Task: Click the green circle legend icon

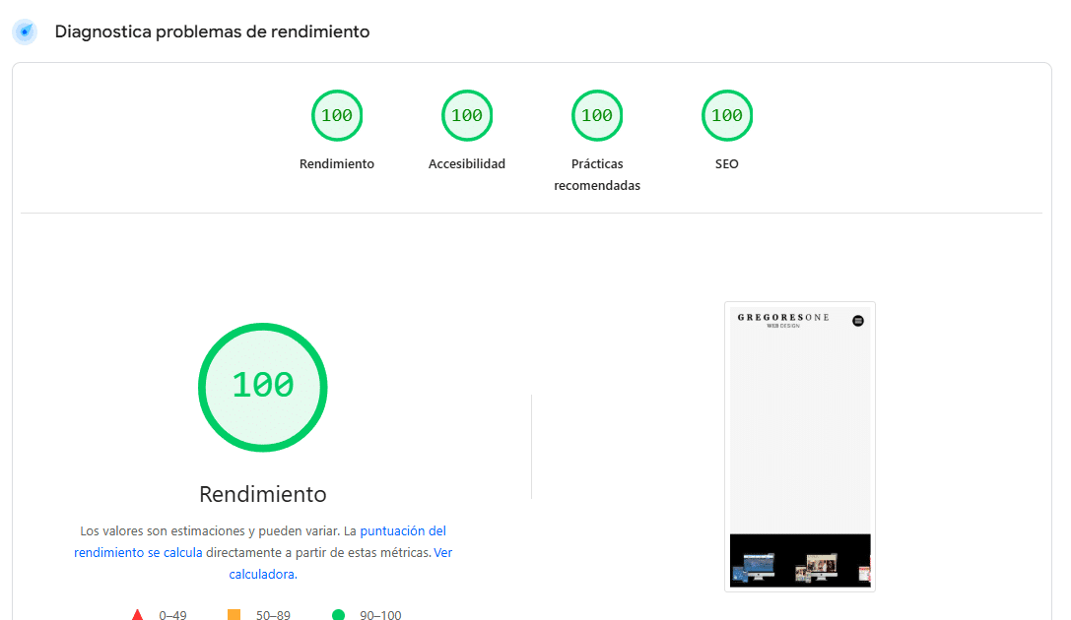Action: pos(338,615)
